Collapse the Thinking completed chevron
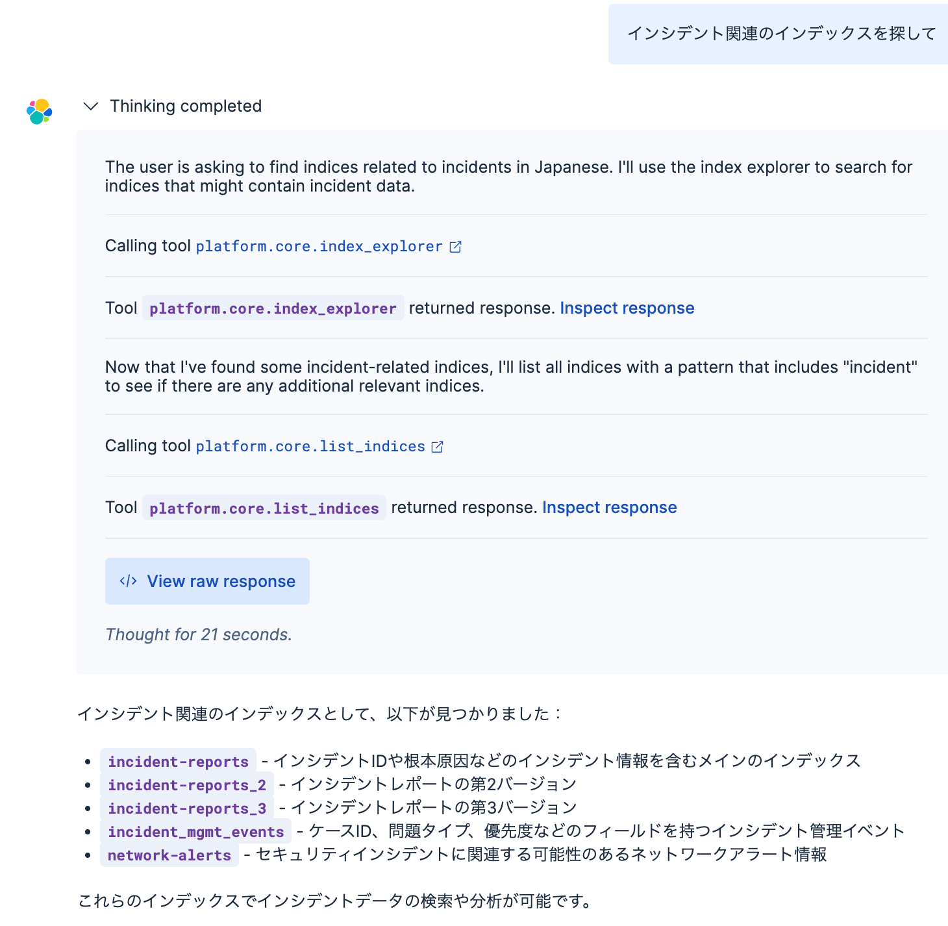 [x=91, y=106]
